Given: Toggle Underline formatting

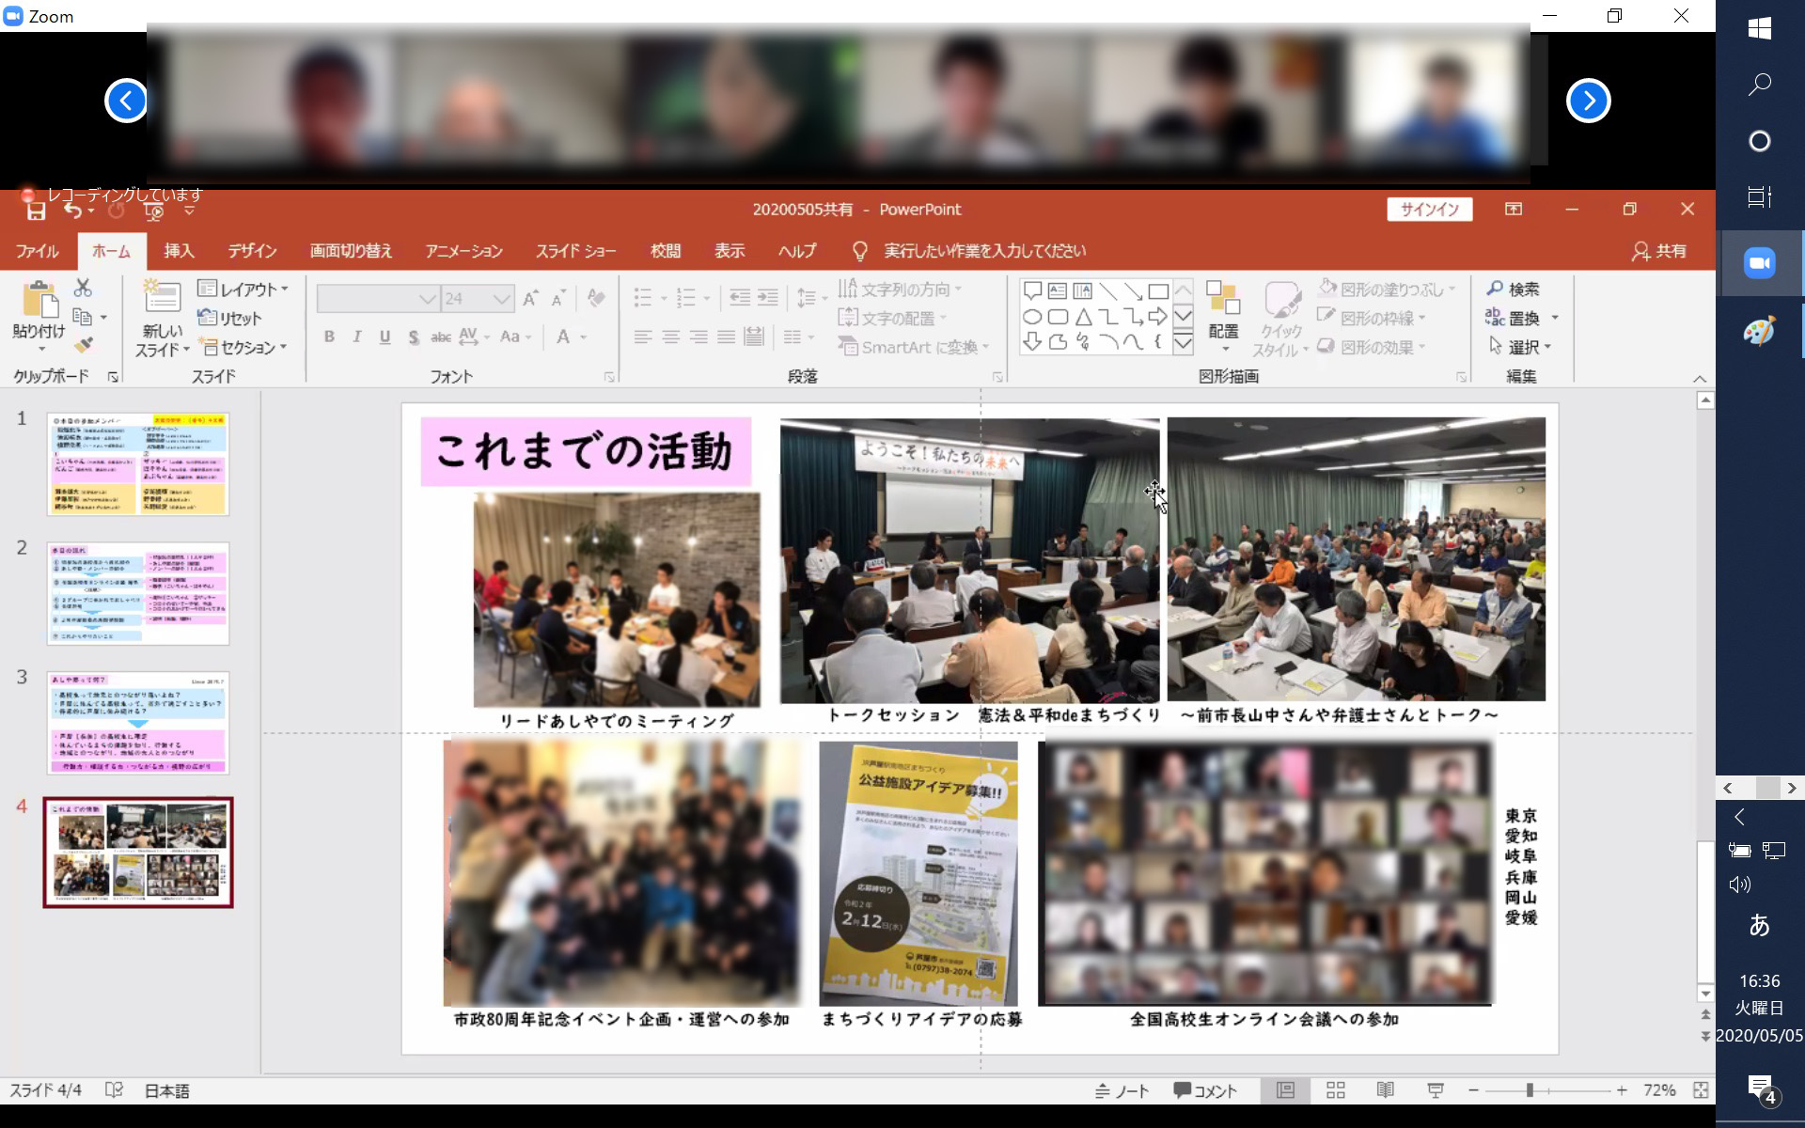Looking at the screenshot, I should pyautogui.click(x=385, y=337).
